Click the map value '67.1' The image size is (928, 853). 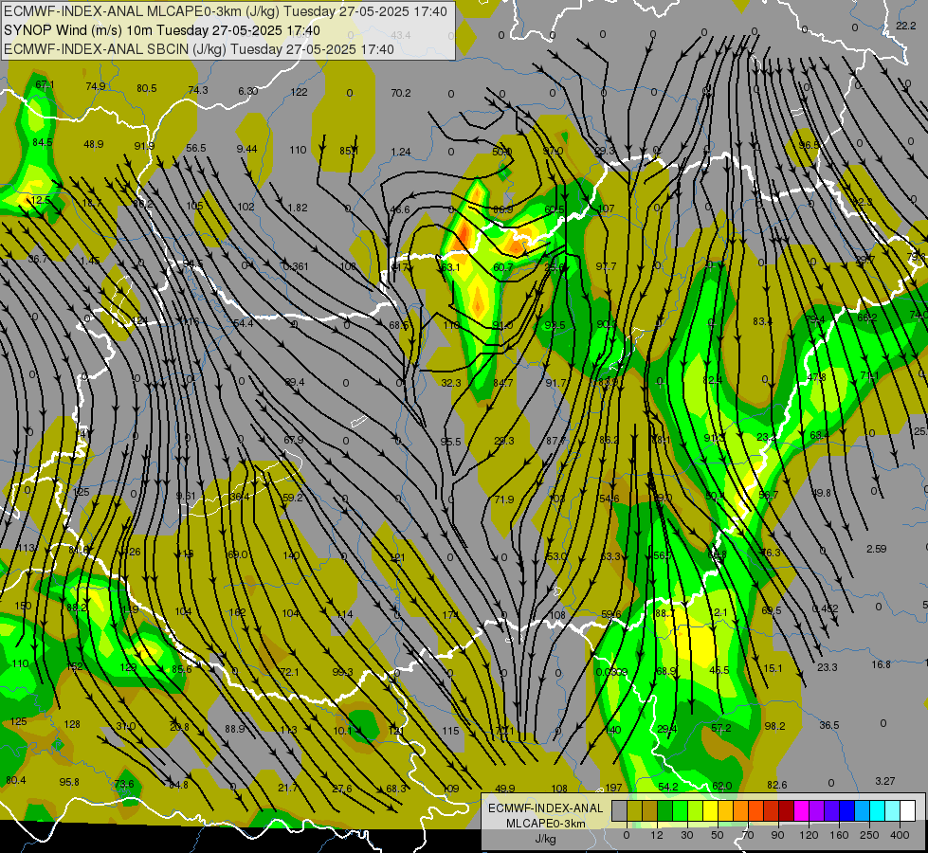45,84
